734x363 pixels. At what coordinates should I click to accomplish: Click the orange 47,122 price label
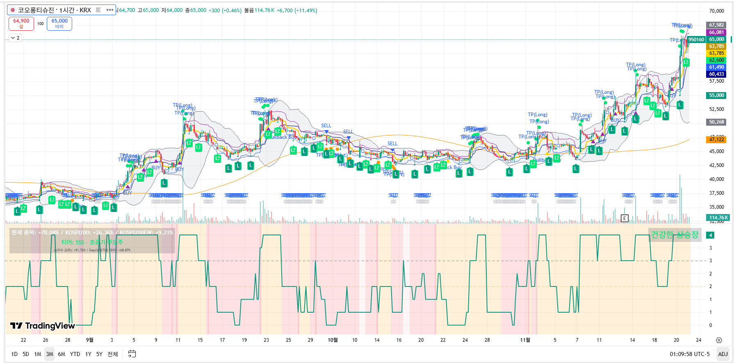(x=716, y=140)
